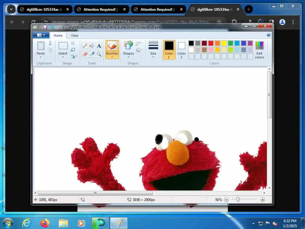Open Windows Explorer folder on taskbar

[x=63, y=223]
